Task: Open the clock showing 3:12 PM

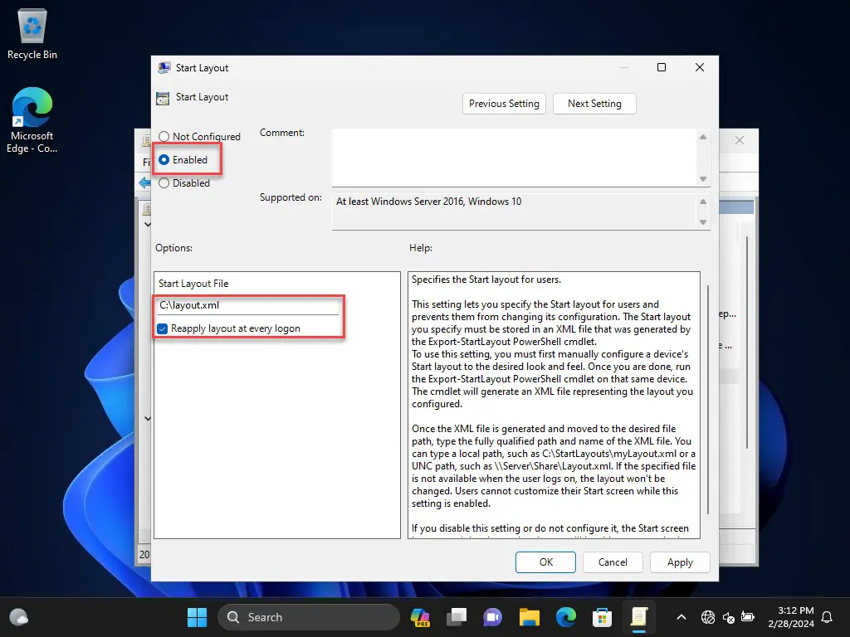Action: (790, 617)
